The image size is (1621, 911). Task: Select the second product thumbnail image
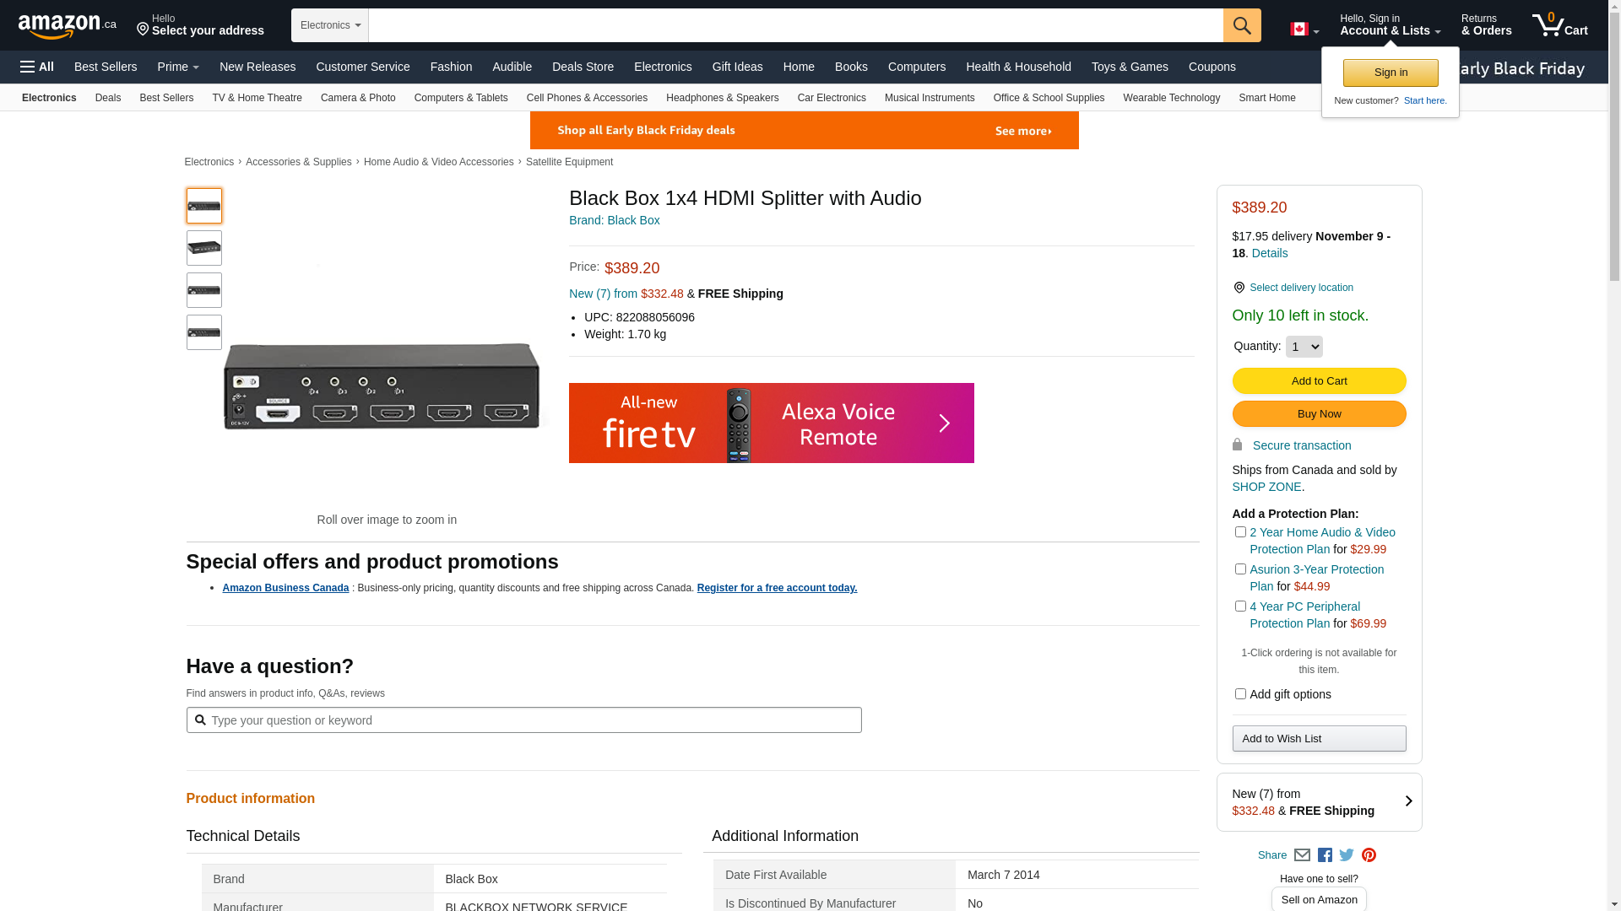click(x=204, y=248)
